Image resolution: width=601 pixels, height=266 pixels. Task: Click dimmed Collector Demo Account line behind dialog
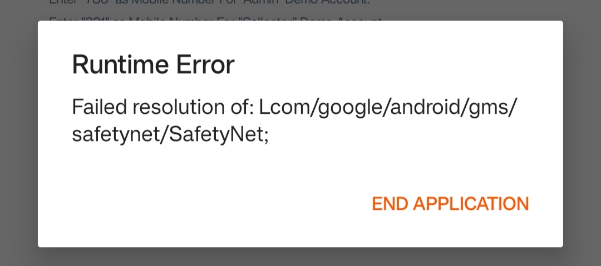[215, 19]
